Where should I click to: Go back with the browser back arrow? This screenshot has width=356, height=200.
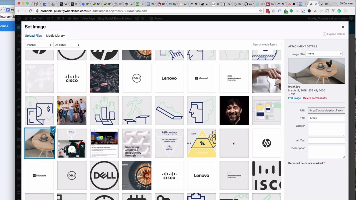coord(19,11)
